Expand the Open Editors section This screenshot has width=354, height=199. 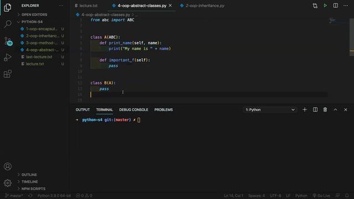34,15
